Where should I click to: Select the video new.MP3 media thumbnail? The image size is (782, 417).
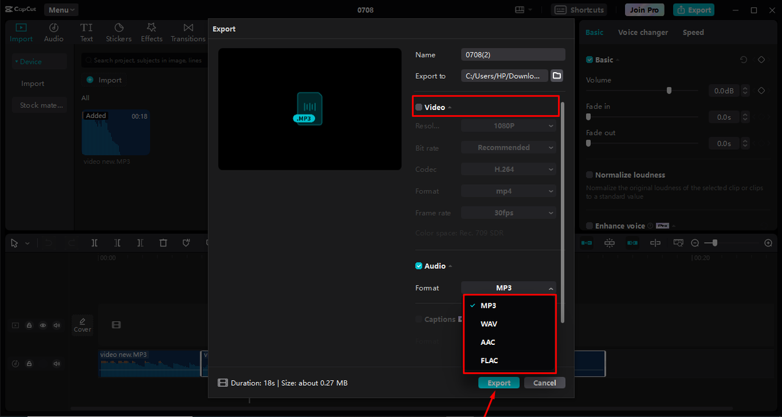tap(116, 133)
